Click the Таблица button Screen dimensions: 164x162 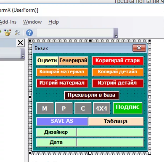pos(116,121)
